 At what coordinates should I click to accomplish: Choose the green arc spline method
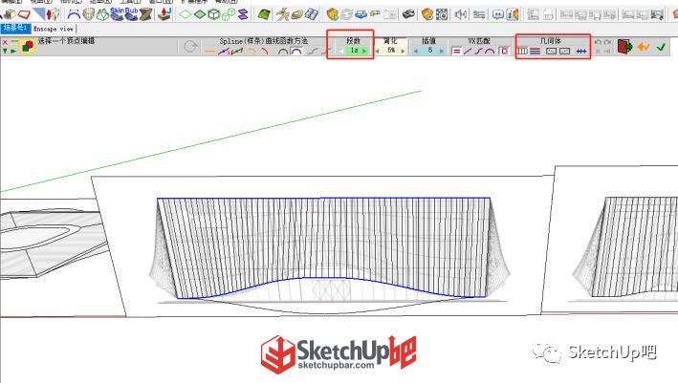[283, 52]
